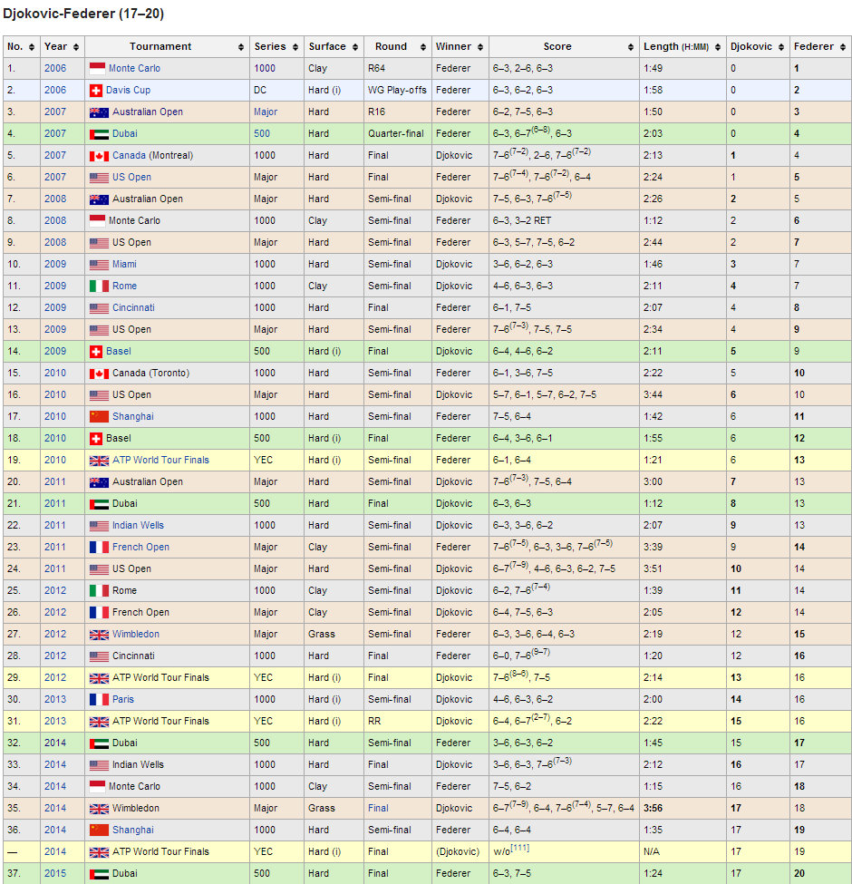852x884 pixels.
Task: Click the US flag in row 12, Cincinnati
Action: (x=99, y=308)
